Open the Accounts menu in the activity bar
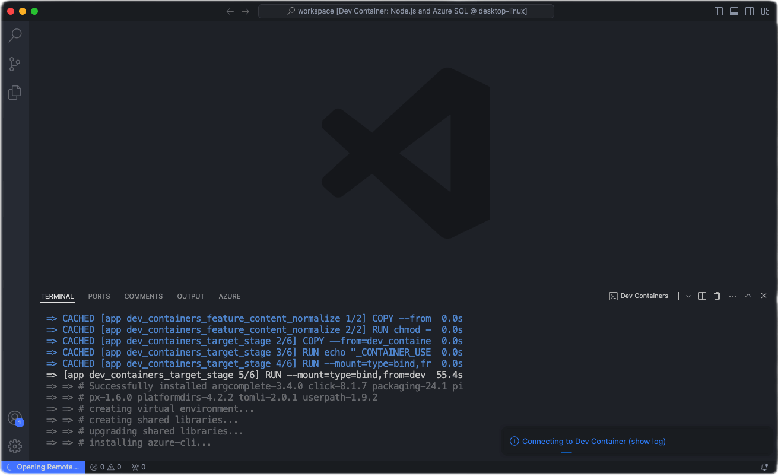 pyautogui.click(x=15, y=418)
